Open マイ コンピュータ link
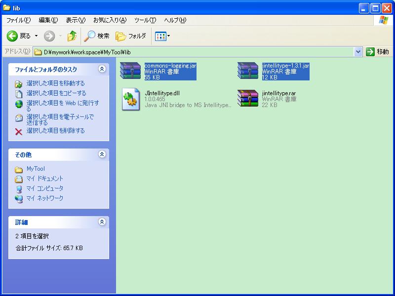 tap(45, 188)
